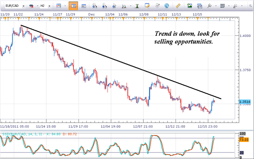This screenshot has height=159, width=254.
Task: Click the blue globe icon
Action: pos(166,6)
